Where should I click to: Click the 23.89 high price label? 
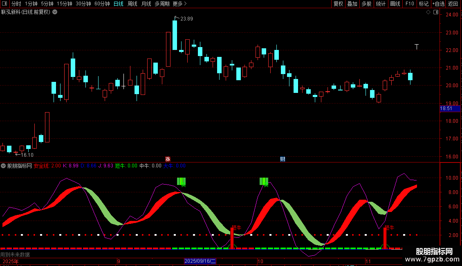click(x=186, y=19)
